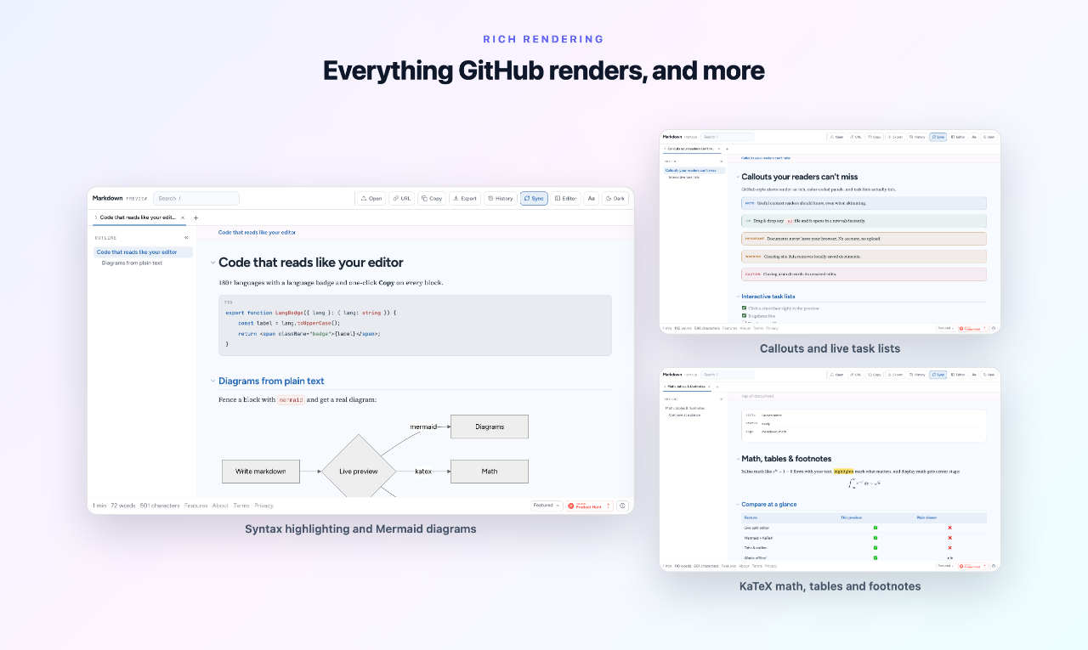Focus the Search field in the Callouts window

pyautogui.click(x=728, y=136)
